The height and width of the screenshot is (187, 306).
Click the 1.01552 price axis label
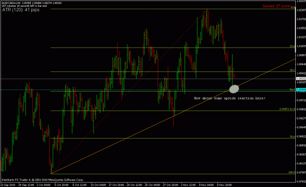[301, 28]
